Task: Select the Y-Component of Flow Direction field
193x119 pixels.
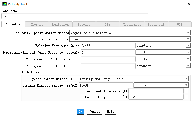Action: [x=108, y=66]
